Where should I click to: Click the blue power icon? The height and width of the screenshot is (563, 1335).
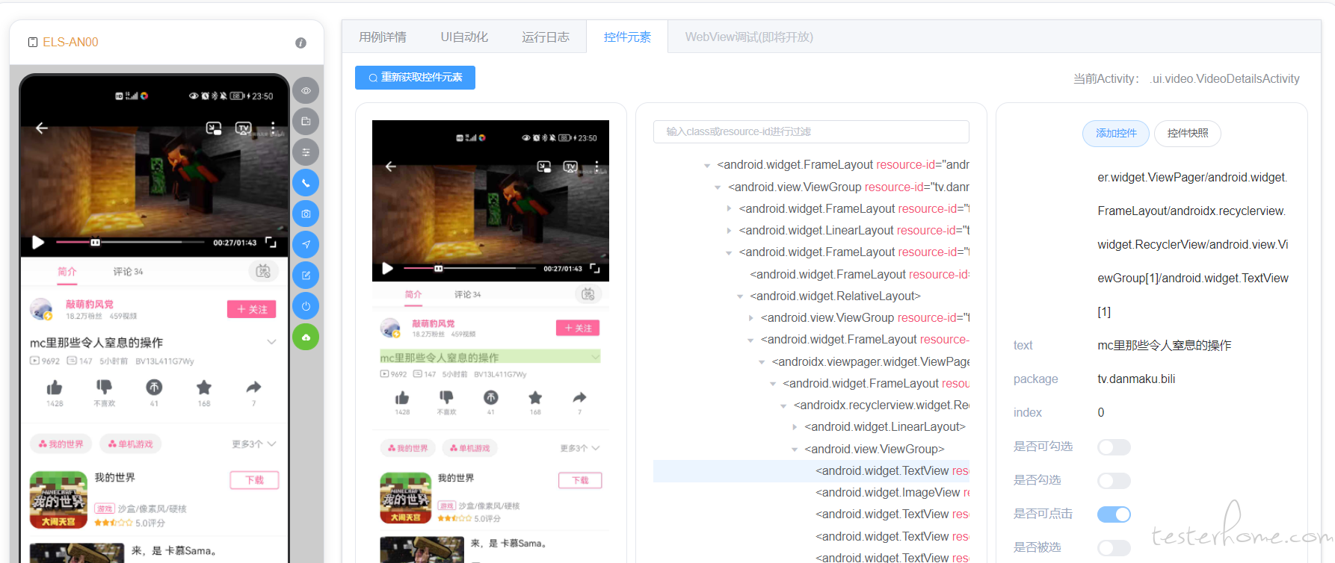pos(306,306)
